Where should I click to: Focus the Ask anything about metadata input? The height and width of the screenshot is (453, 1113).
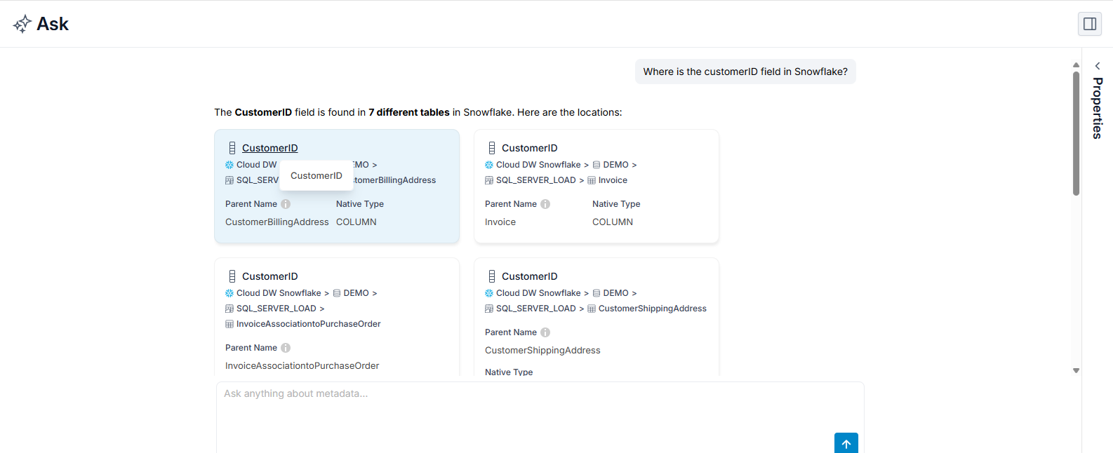[540, 417]
